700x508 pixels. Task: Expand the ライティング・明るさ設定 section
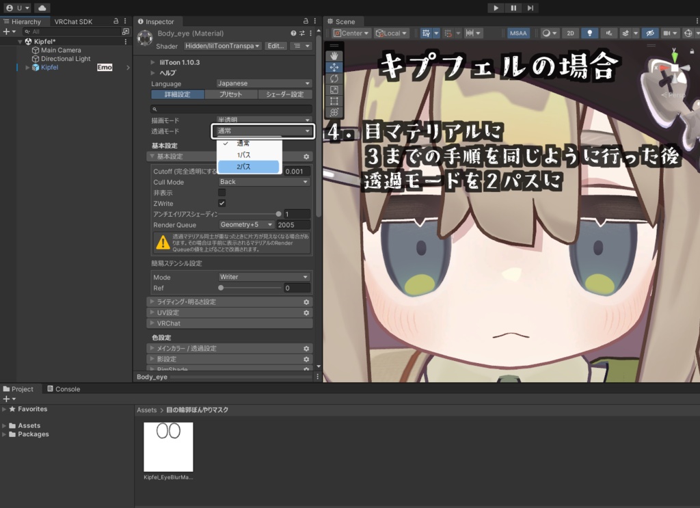tap(230, 302)
